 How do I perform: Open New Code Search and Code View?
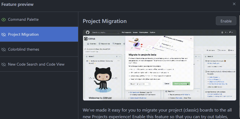pos(39,64)
